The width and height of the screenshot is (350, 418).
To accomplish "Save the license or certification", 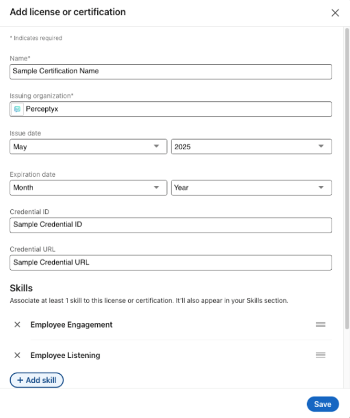I will coord(323,404).
